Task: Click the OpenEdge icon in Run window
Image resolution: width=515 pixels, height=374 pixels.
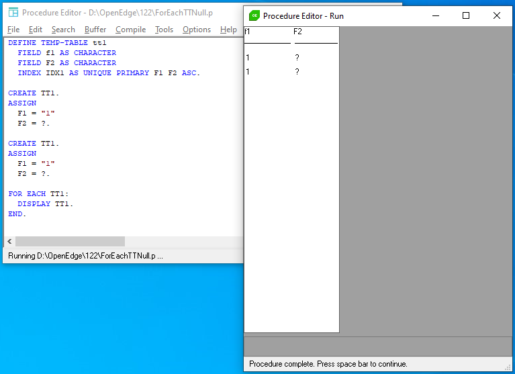Action: [x=254, y=15]
